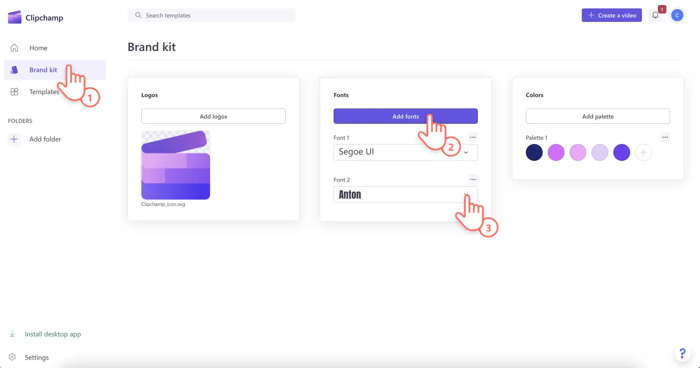Image resolution: width=700 pixels, height=368 pixels.
Task: Open Font 1 more options menu
Action: (x=473, y=137)
